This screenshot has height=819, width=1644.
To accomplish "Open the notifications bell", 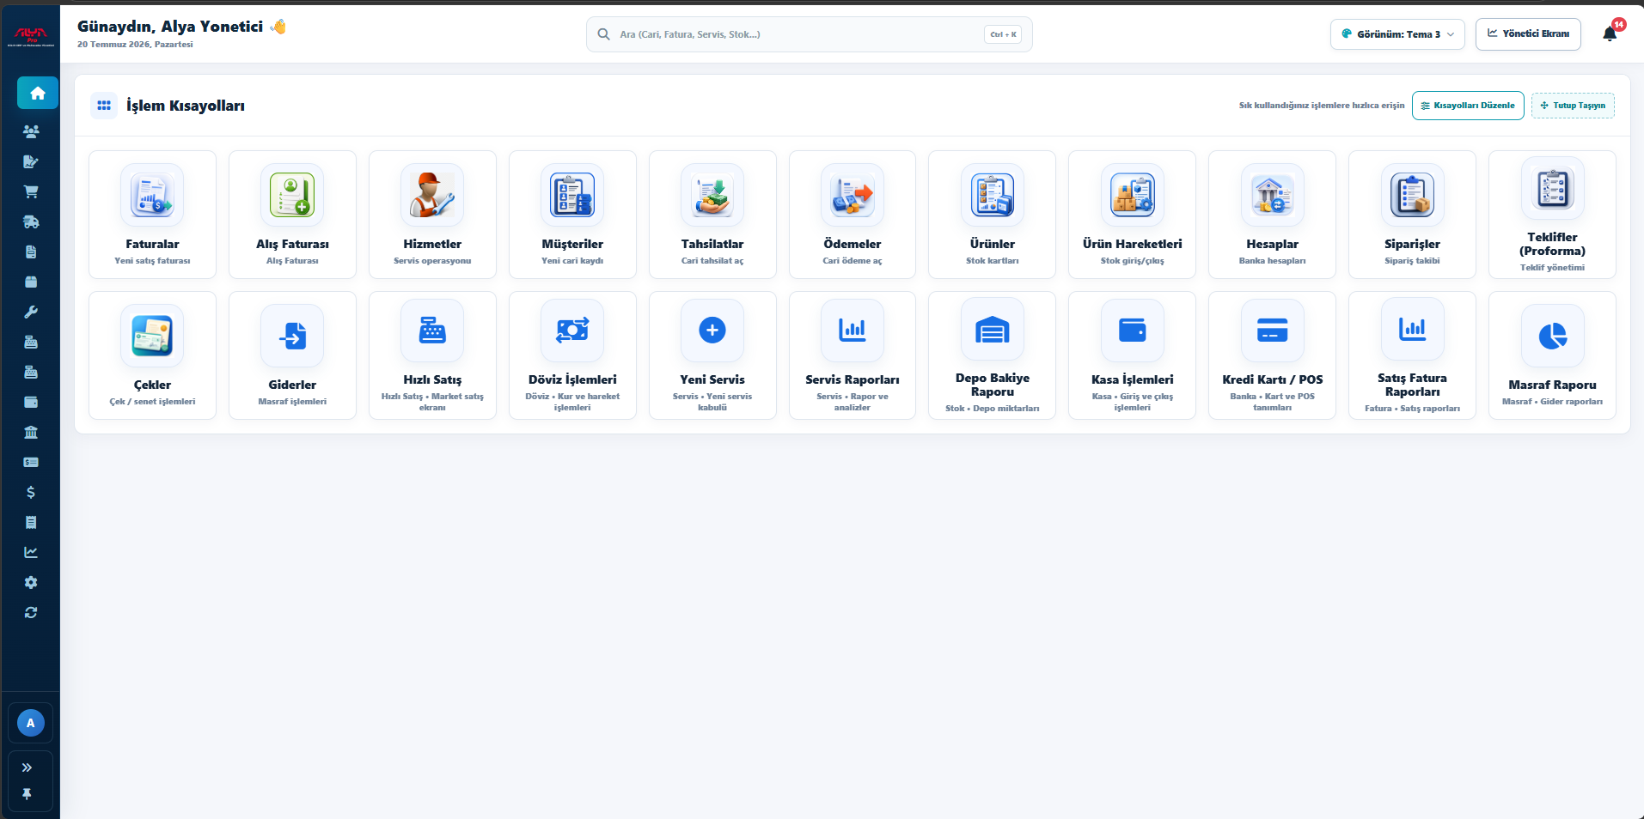I will [x=1610, y=33].
